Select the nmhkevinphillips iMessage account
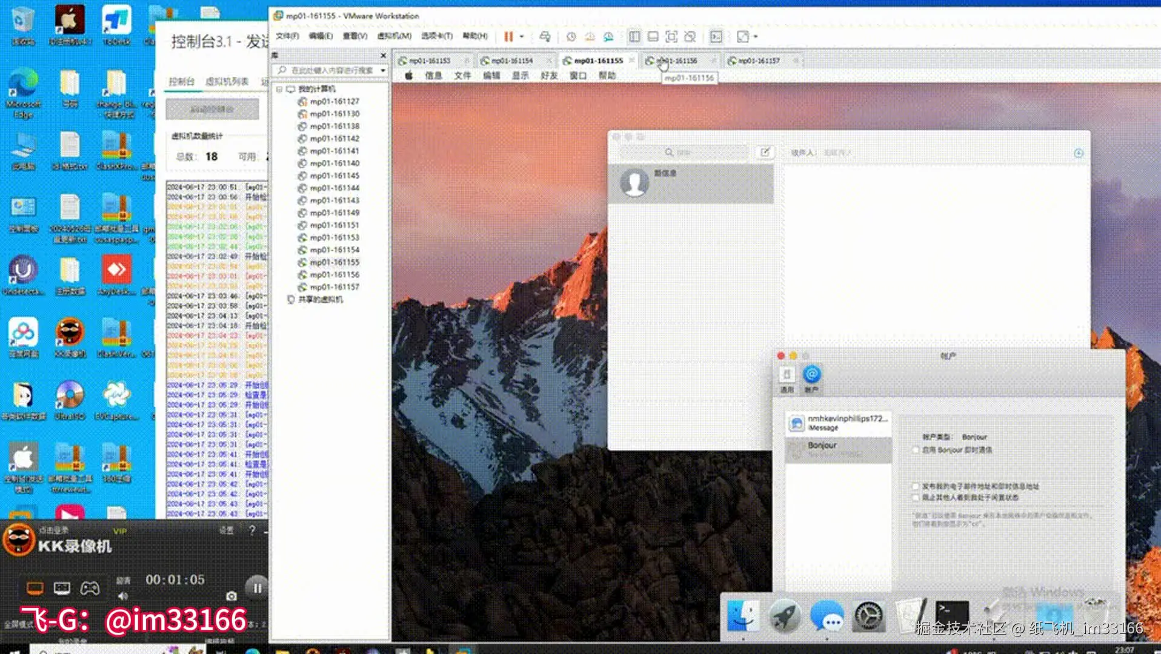1161x654 pixels. (839, 423)
